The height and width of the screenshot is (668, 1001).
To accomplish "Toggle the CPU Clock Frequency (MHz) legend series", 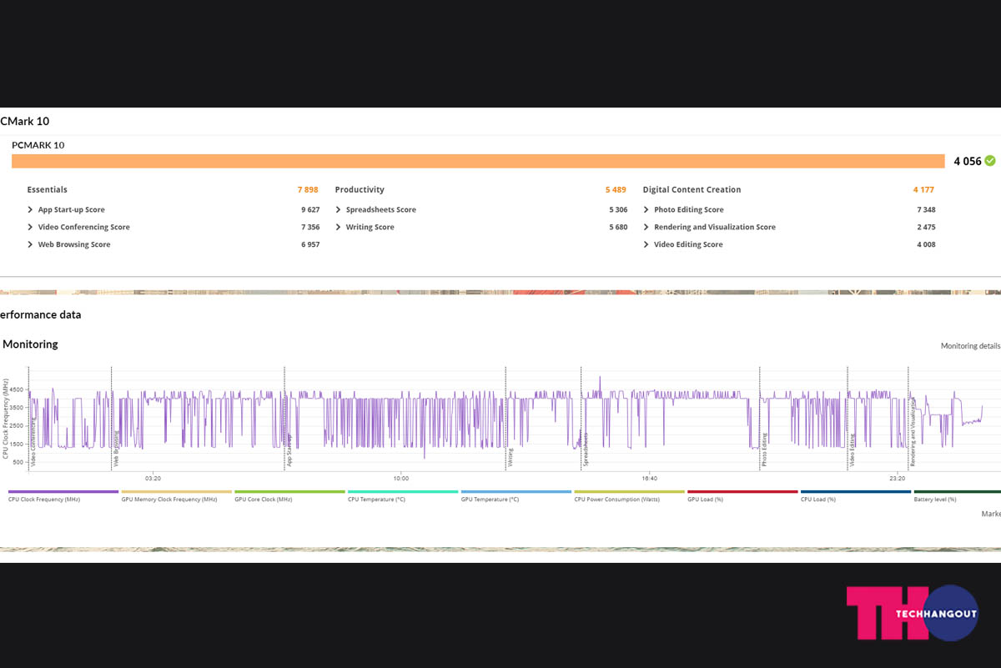I will 63,496.
